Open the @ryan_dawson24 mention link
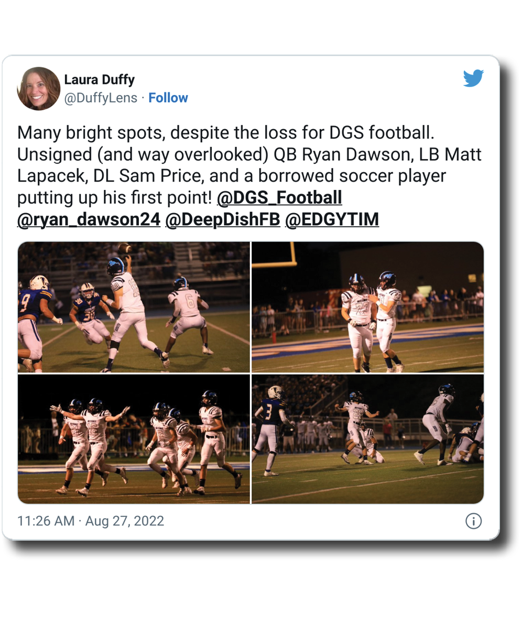The width and height of the screenshot is (522, 644). click(89, 219)
